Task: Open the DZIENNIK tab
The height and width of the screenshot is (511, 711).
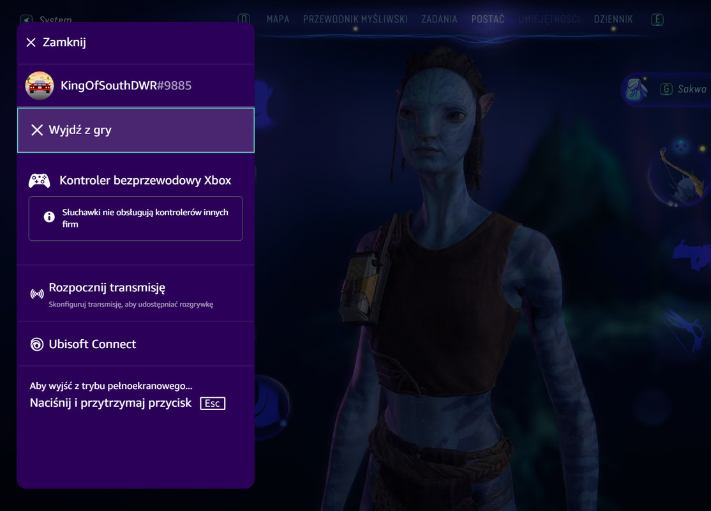Action: [x=613, y=19]
